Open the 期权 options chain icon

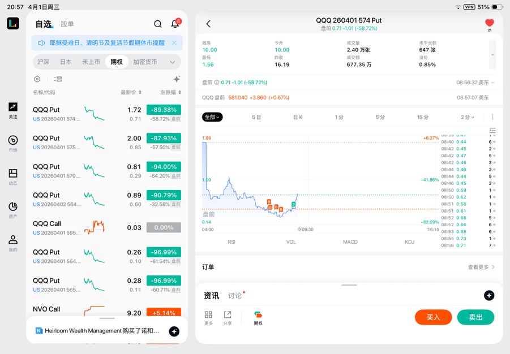click(x=258, y=318)
